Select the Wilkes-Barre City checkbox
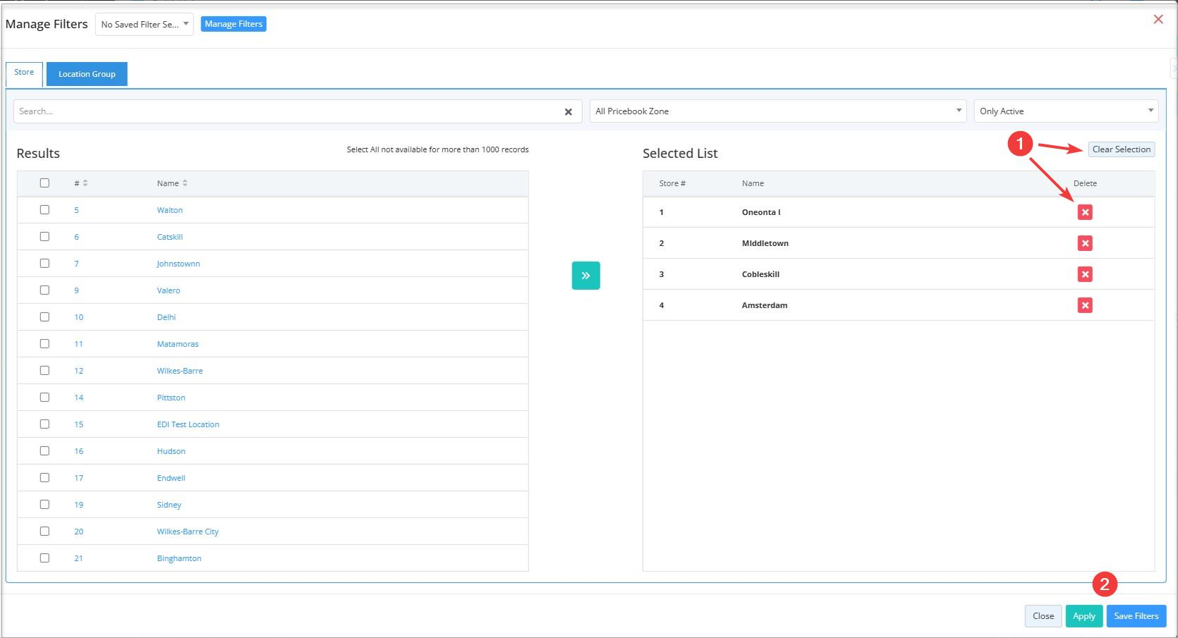This screenshot has width=1178, height=638. tap(44, 531)
